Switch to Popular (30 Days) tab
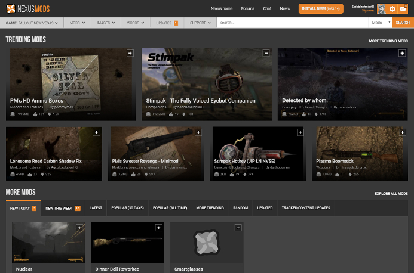 [x=127, y=208]
